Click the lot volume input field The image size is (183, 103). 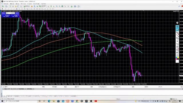pos(11,13)
